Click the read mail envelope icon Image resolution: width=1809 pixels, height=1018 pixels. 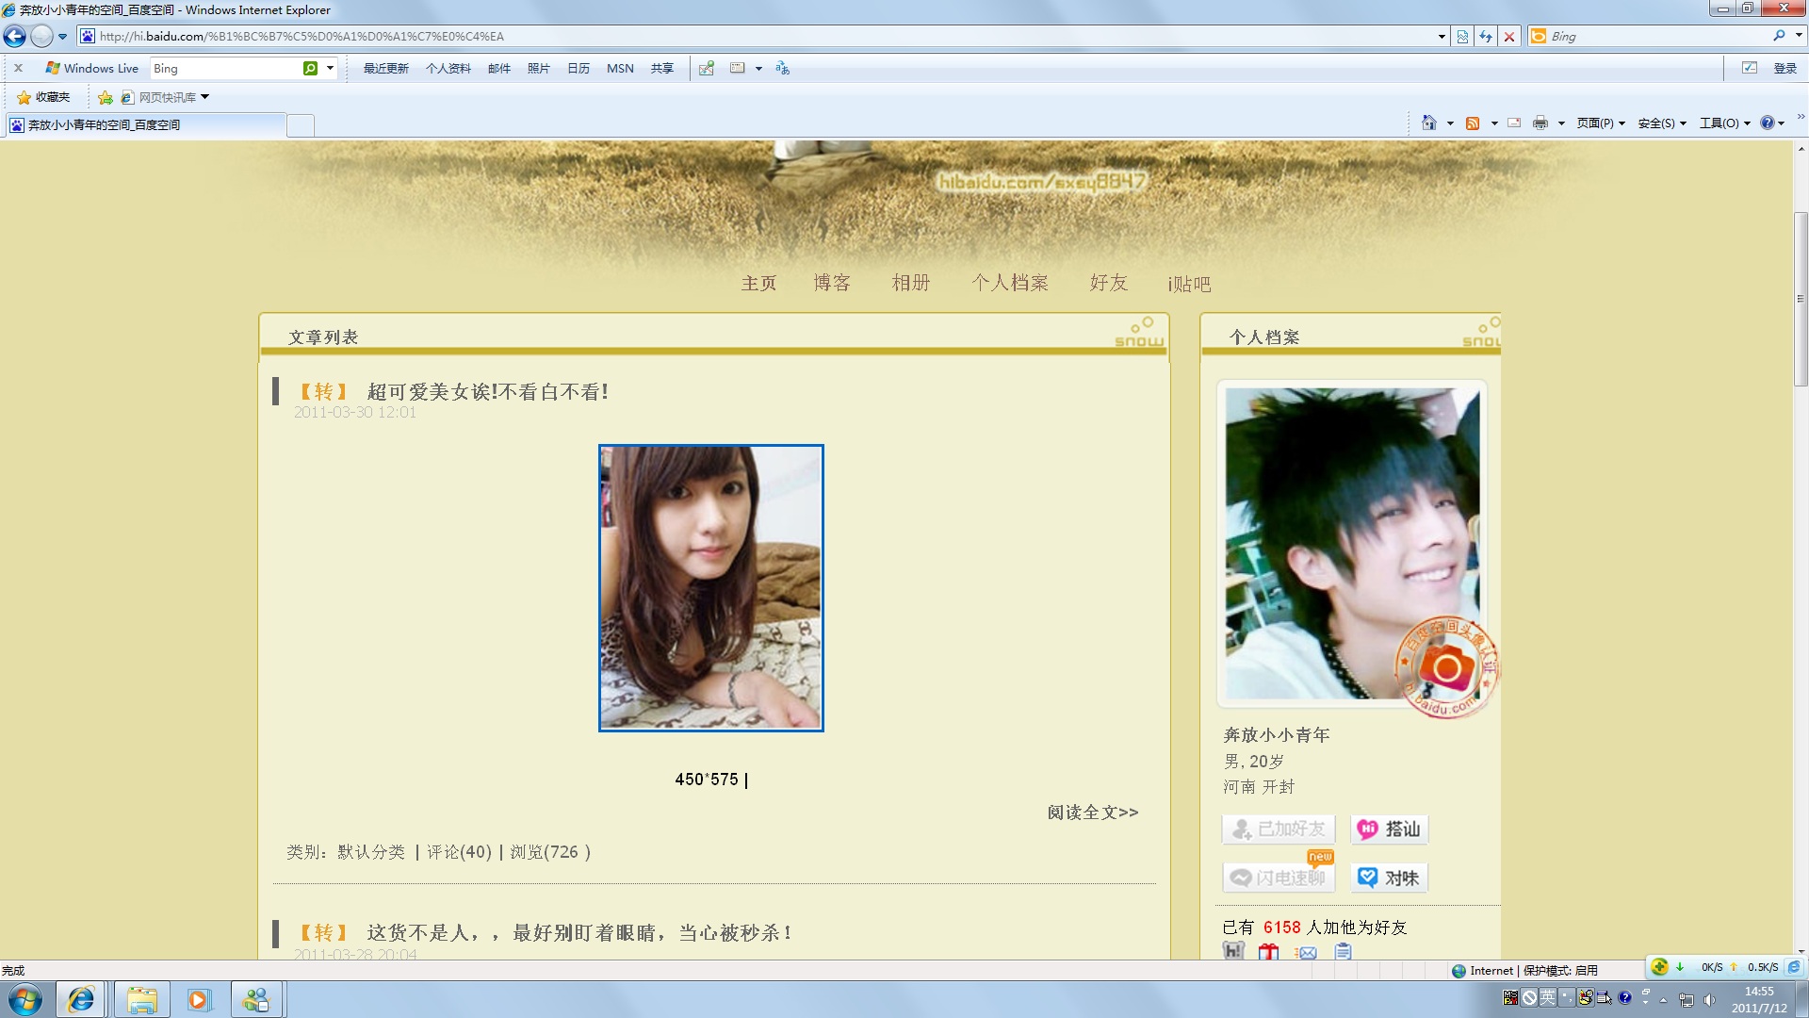[x=1514, y=123]
